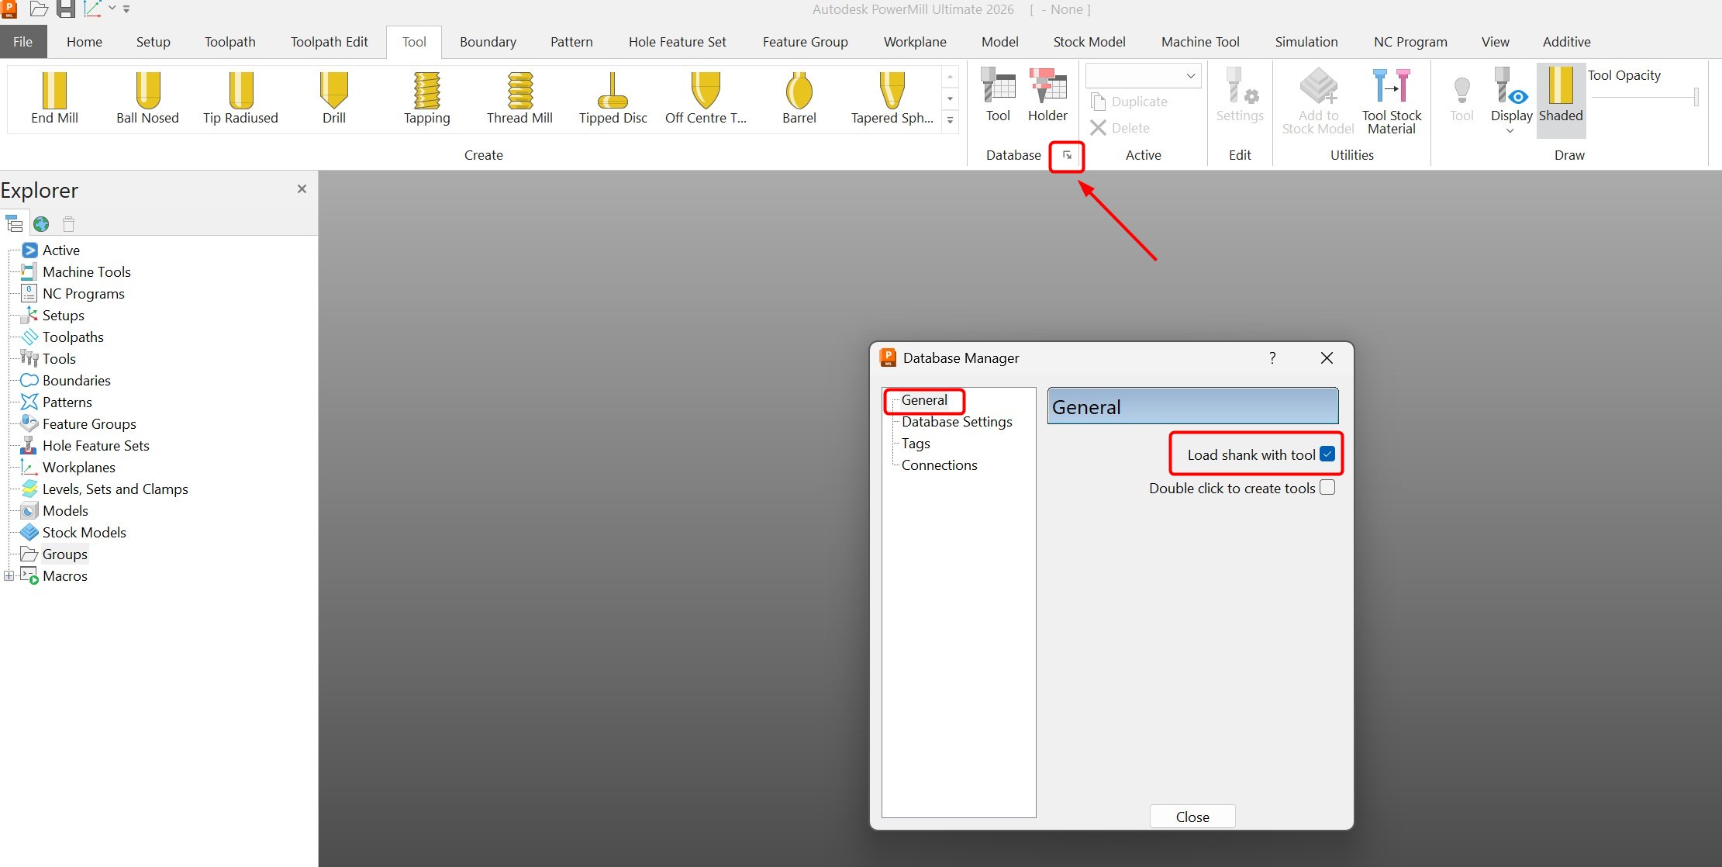
Task: Switch to the Simulation tab
Action: coord(1306,42)
